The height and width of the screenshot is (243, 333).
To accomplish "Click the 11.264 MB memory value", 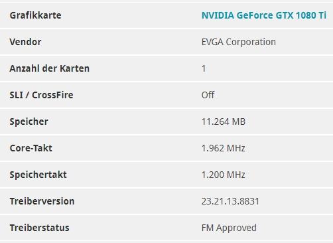I will coord(224,121).
